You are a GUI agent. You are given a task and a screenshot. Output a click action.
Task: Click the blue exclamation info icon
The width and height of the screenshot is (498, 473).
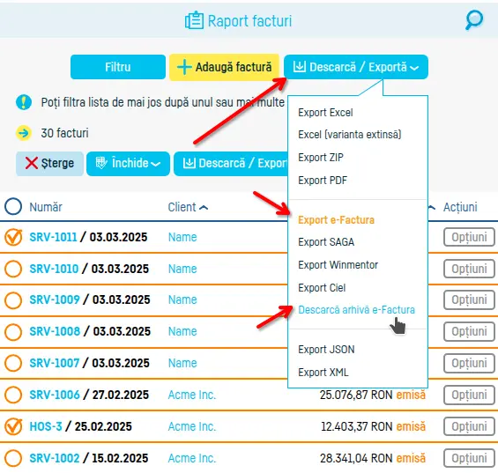click(24, 102)
